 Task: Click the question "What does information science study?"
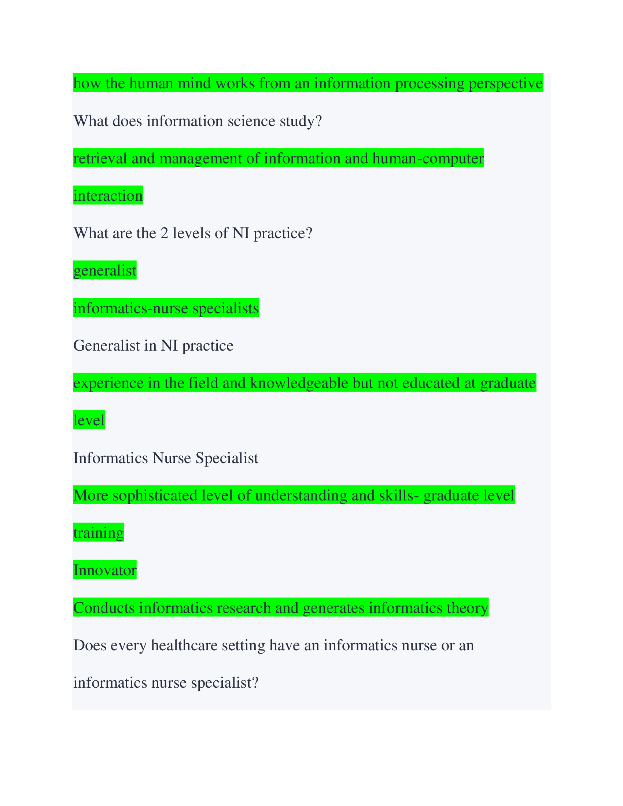[198, 121]
